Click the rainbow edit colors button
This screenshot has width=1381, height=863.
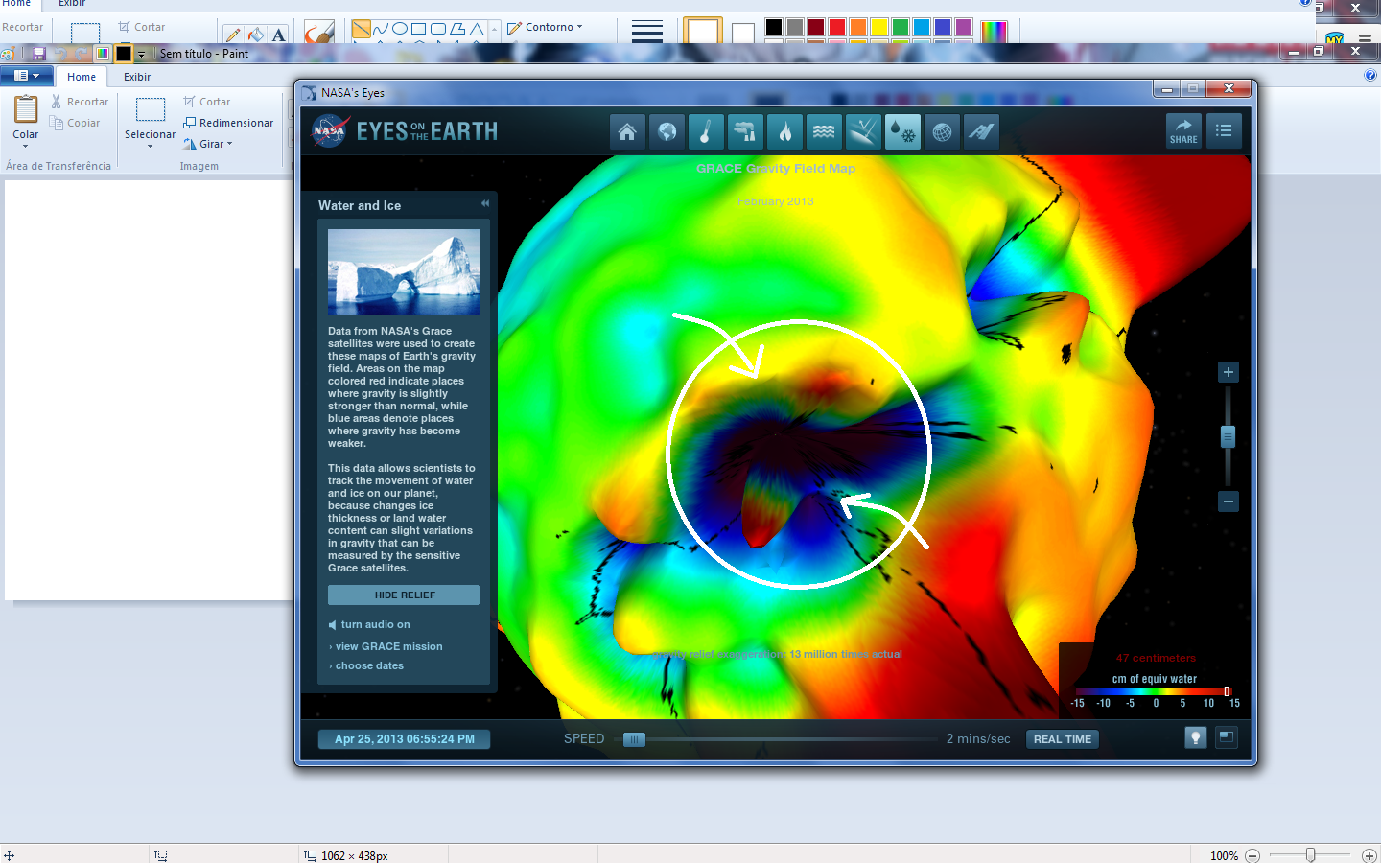(995, 32)
